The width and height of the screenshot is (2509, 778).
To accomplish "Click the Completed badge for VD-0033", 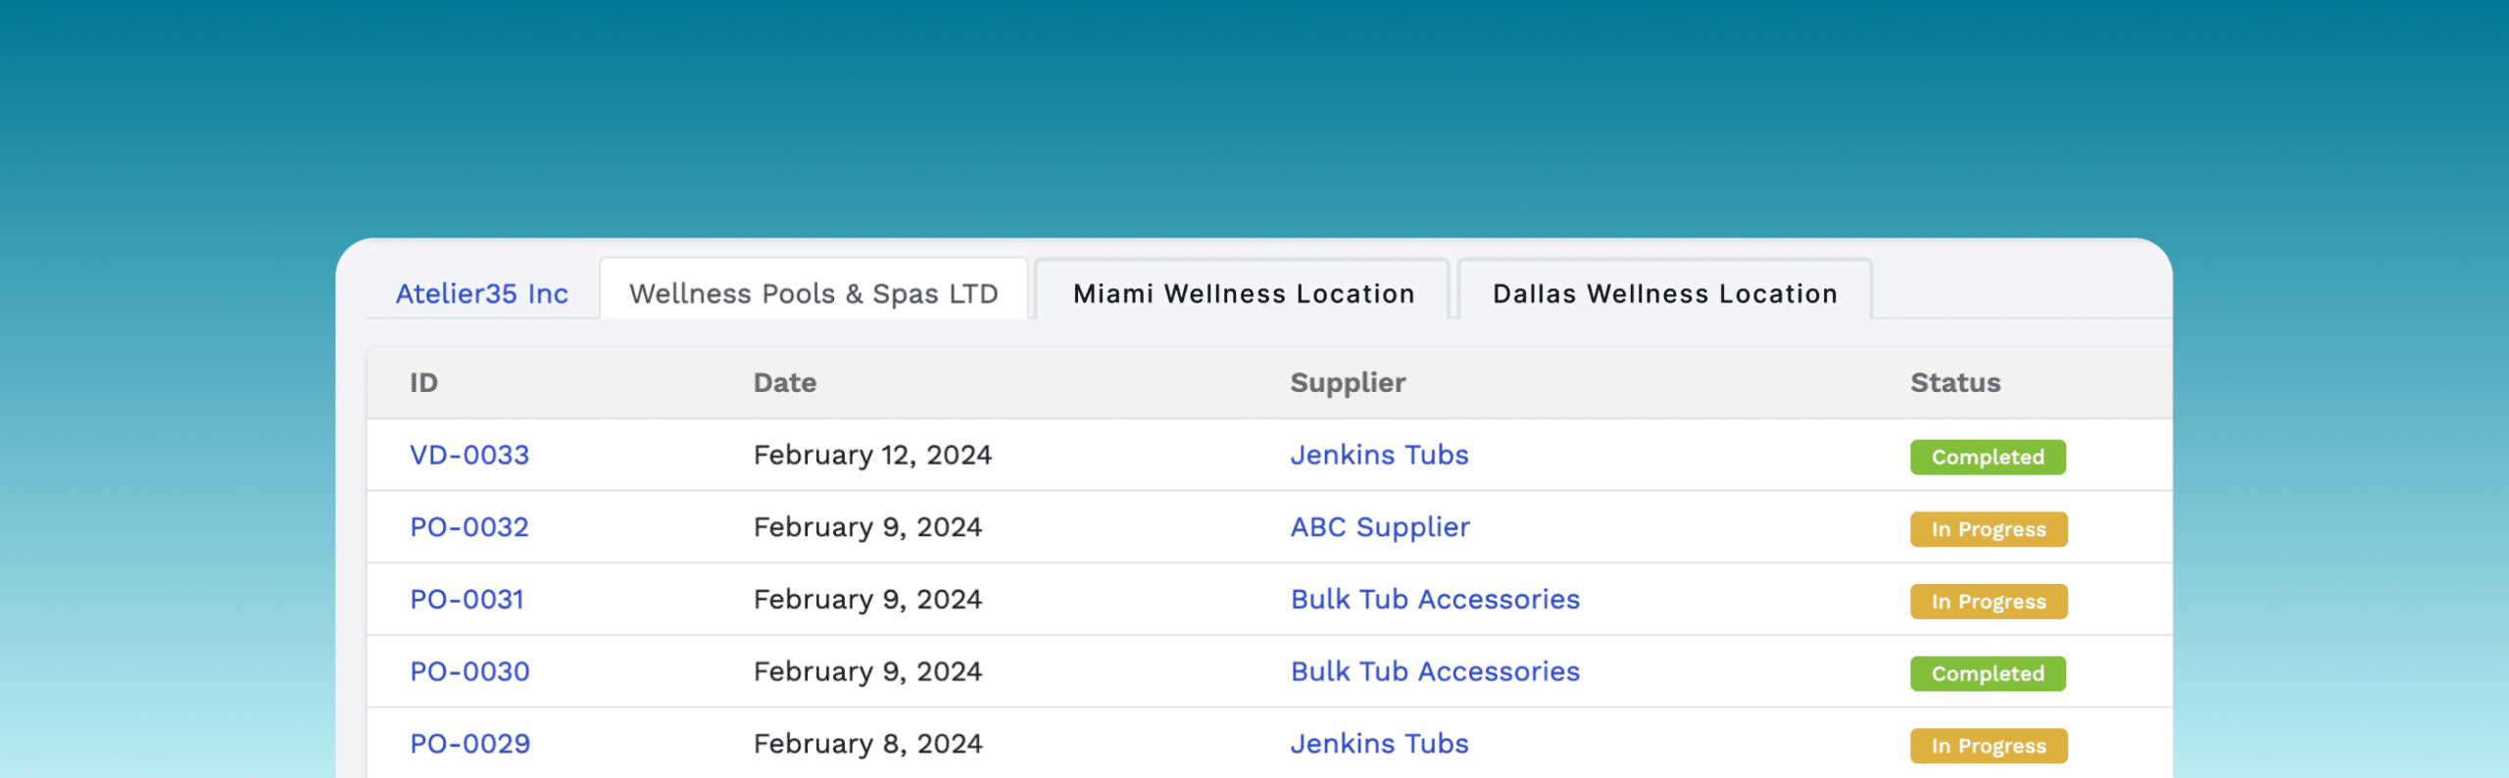I will (x=1988, y=457).
